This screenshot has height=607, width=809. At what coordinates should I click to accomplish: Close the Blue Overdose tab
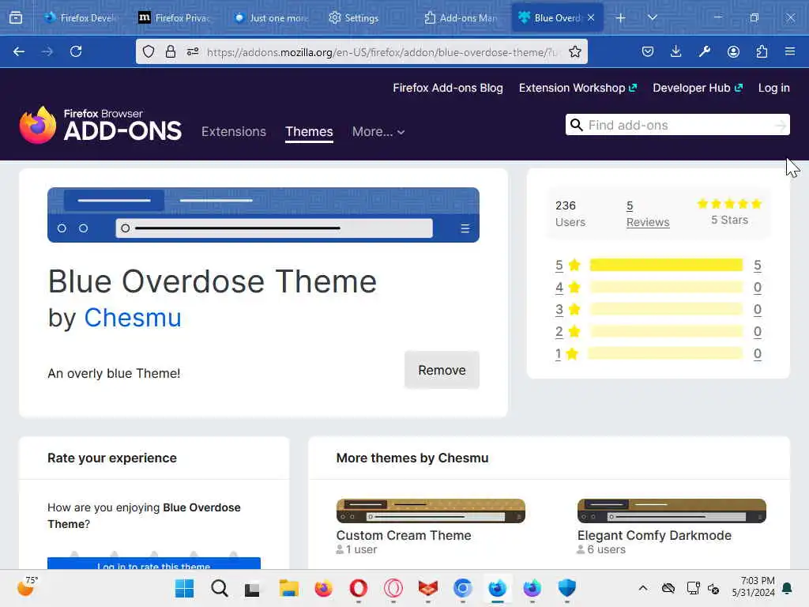pos(591,17)
